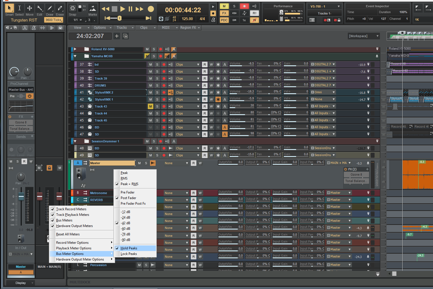Toggle the PDC override button
Viewport: 433px width, 289px height.
224,20
